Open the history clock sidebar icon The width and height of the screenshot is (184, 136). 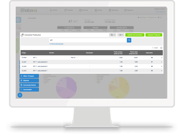pyautogui.click(x=18, y=34)
